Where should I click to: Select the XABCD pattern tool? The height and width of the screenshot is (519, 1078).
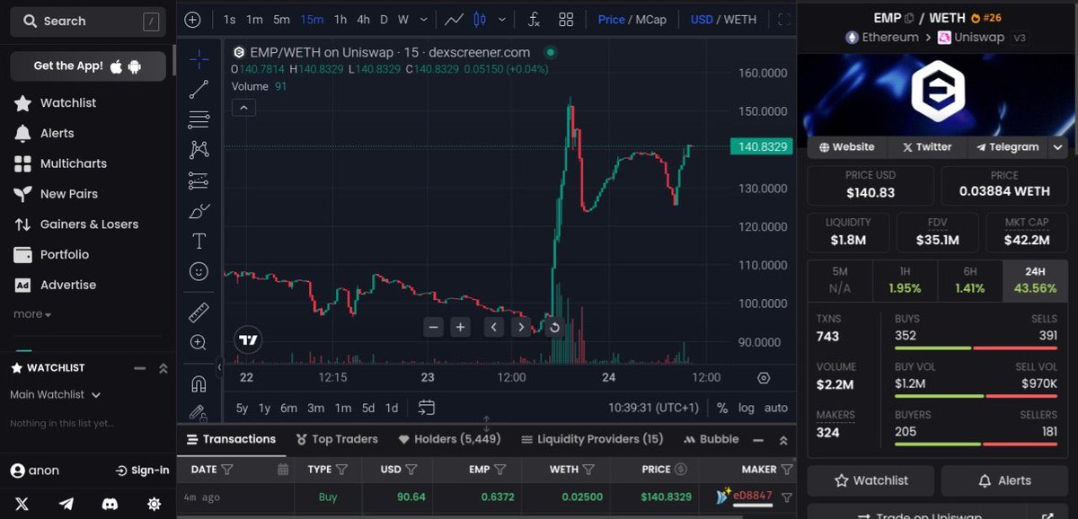click(199, 150)
